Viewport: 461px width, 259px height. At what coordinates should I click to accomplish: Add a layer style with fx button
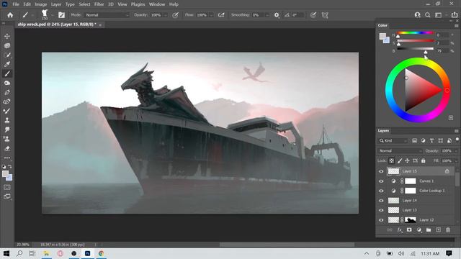[399, 230]
